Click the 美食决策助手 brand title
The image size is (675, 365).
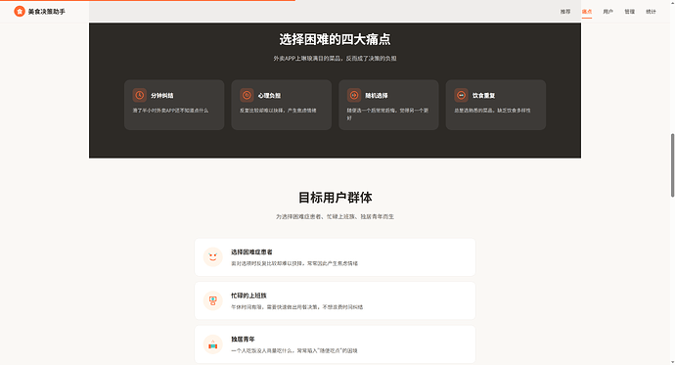[x=47, y=12]
